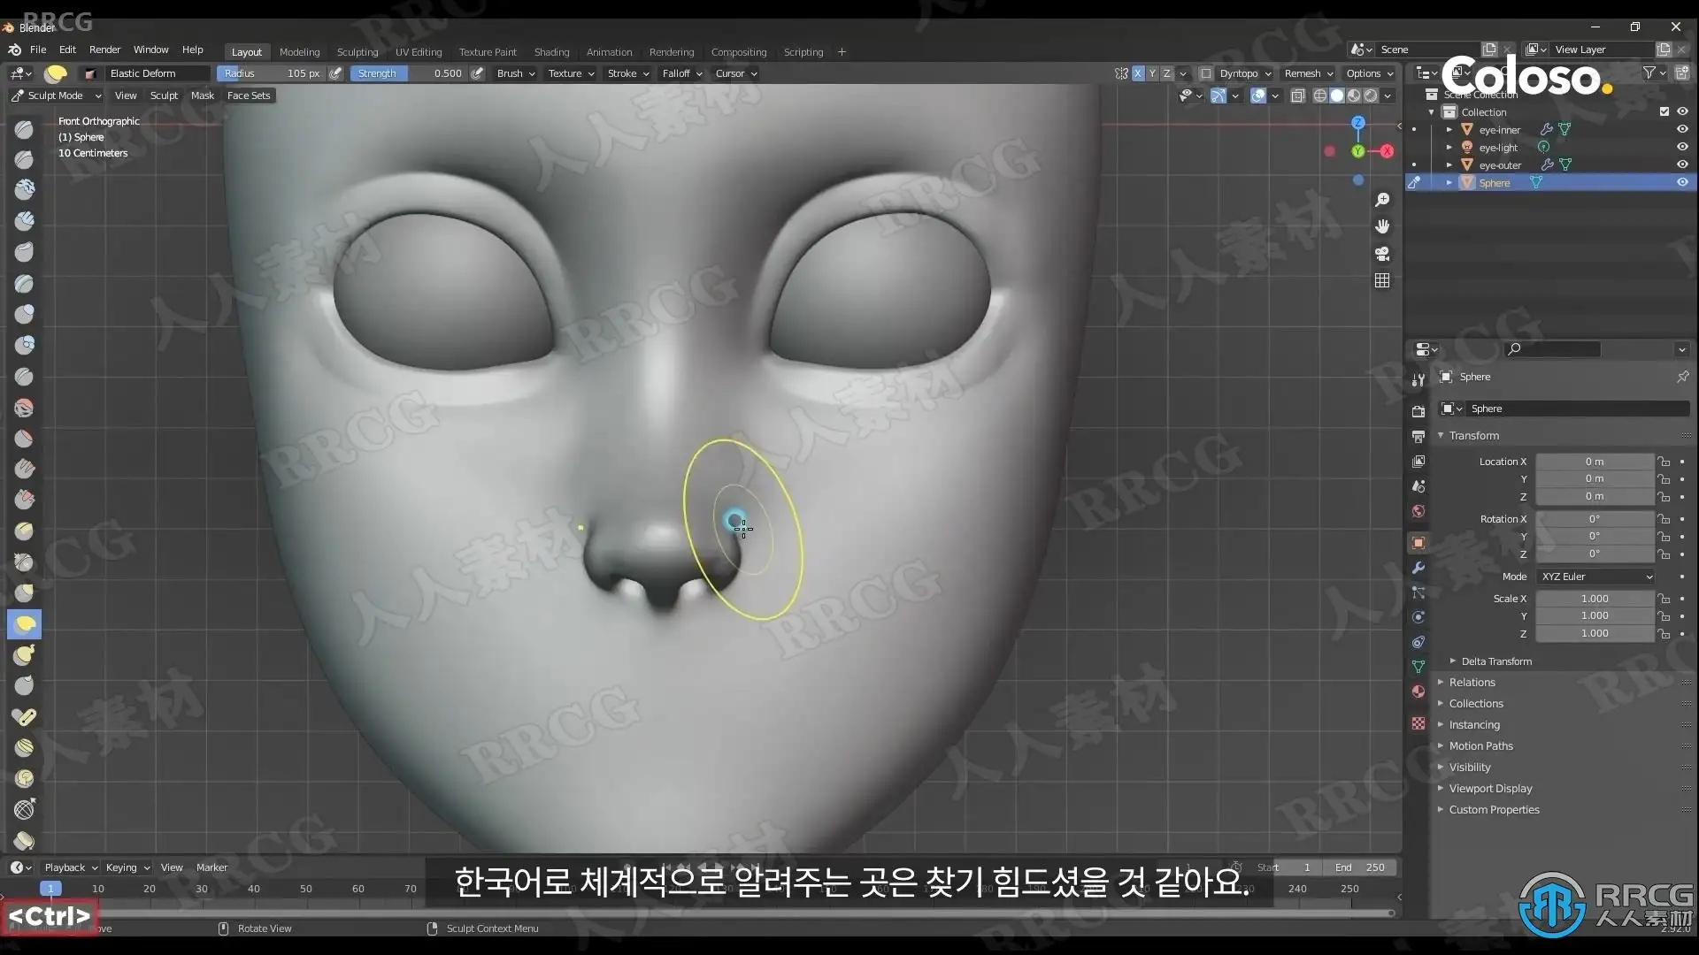
Task: Toggle X axis symmetry button
Action: 1138,73
